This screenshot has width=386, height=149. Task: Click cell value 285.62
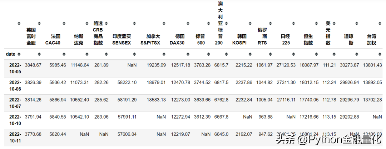click(101, 100)
